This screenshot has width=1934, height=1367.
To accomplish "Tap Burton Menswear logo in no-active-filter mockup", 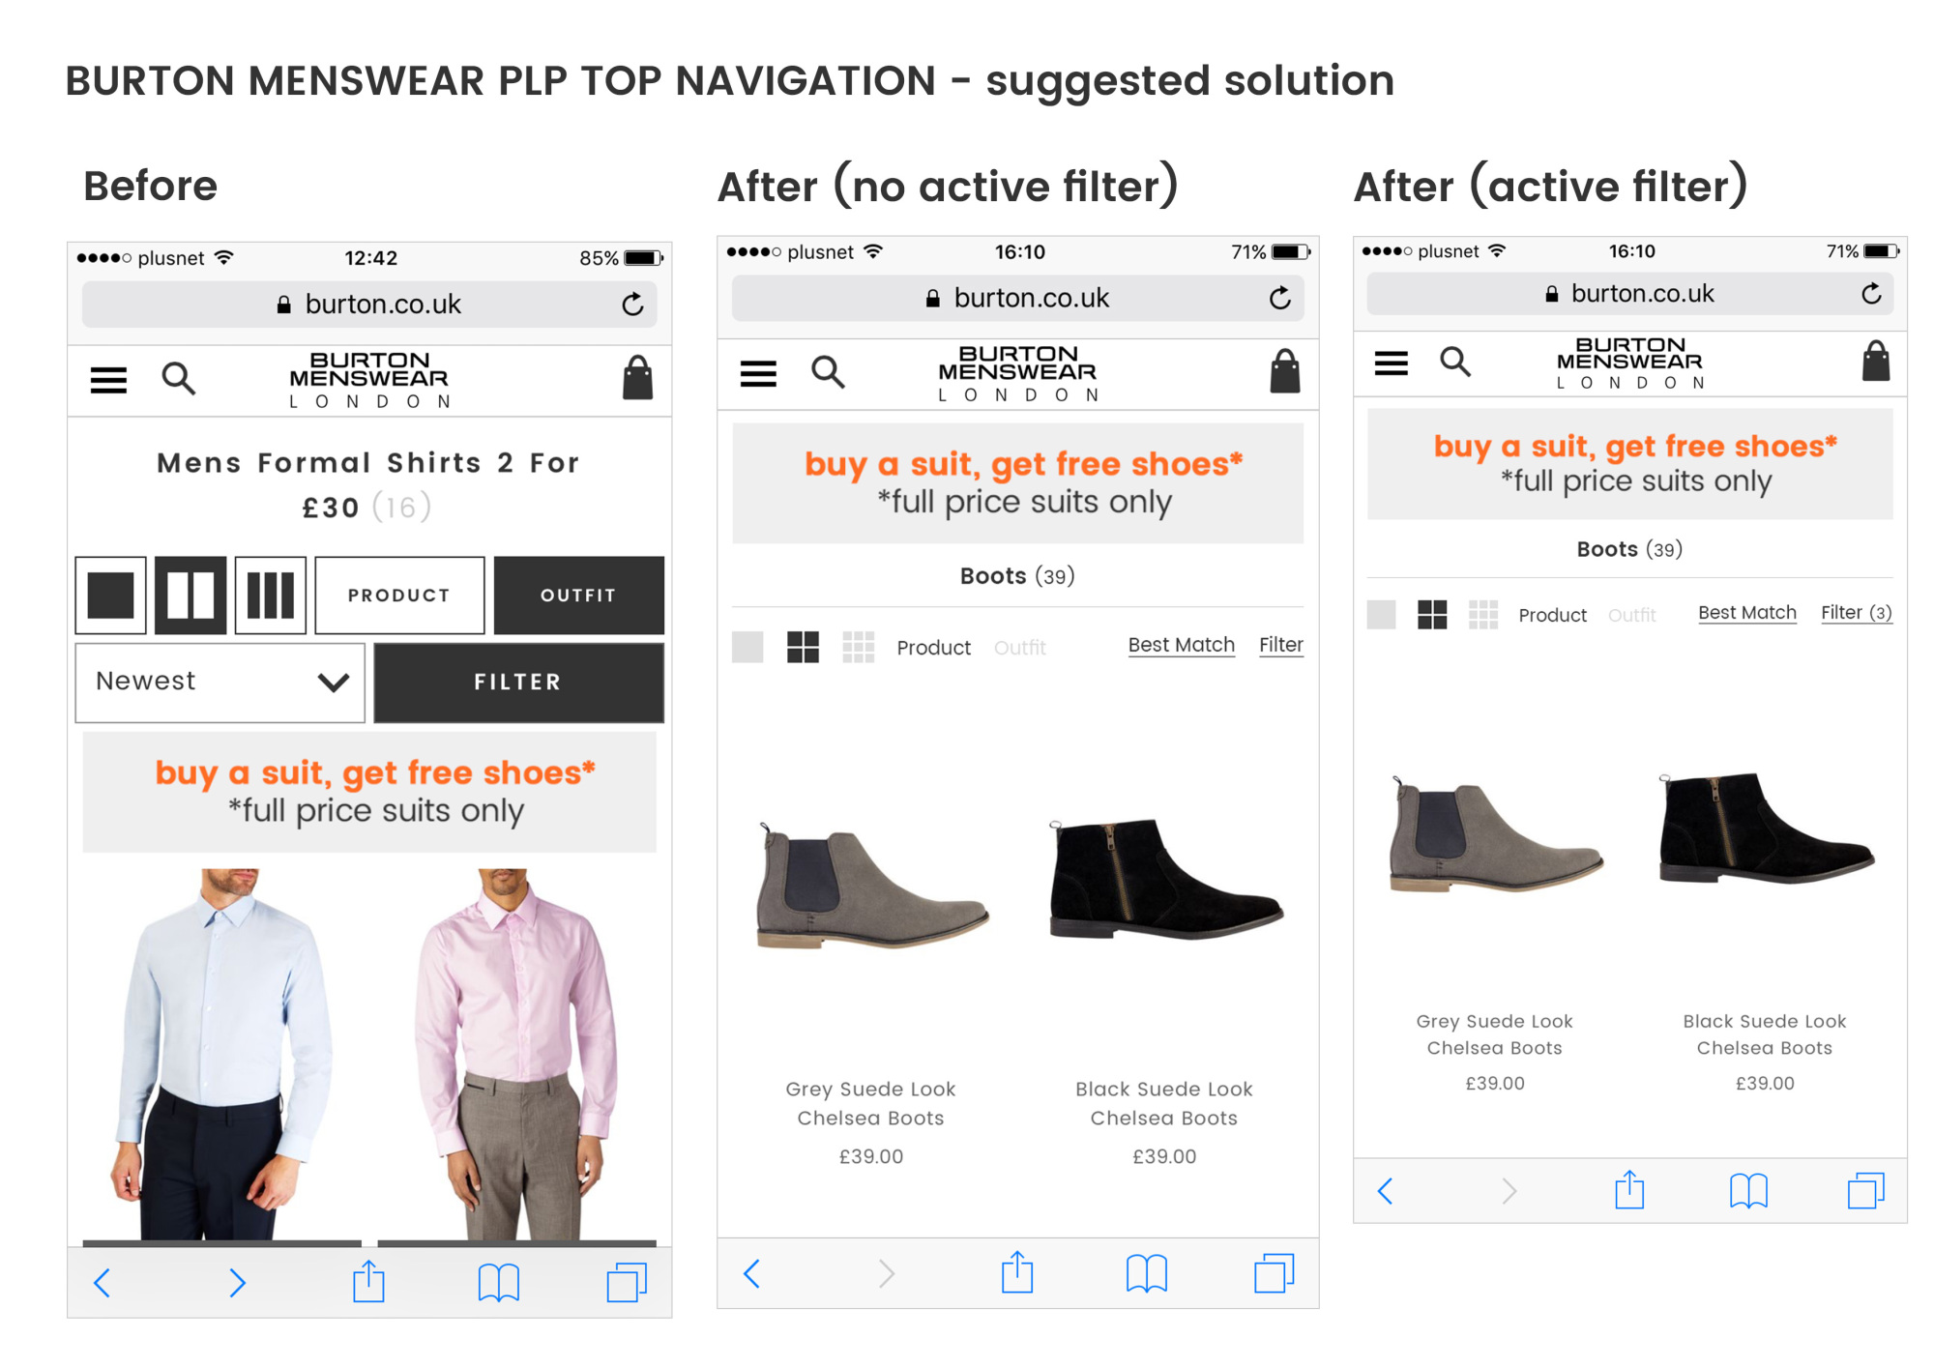I will 1018,374.
